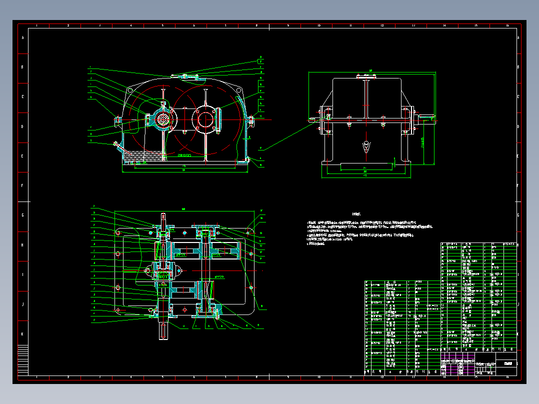539x404 pixels.
Task: Click zone number 2 on top border
Action: pos(68,25)
